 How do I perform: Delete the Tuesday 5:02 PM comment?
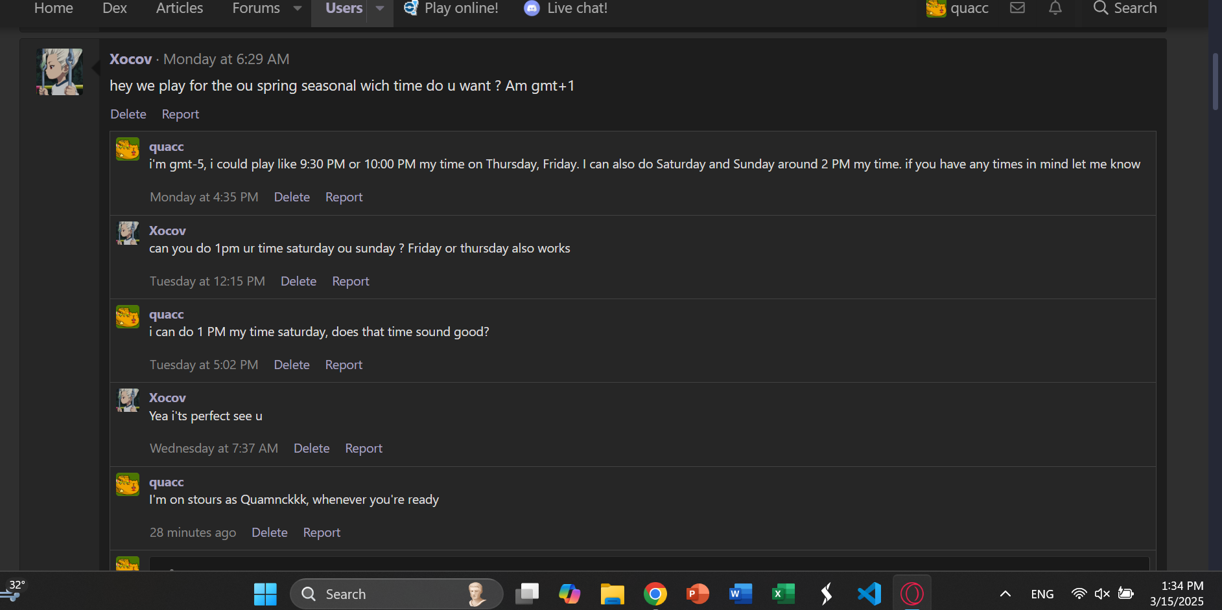[x=292, y=365]
